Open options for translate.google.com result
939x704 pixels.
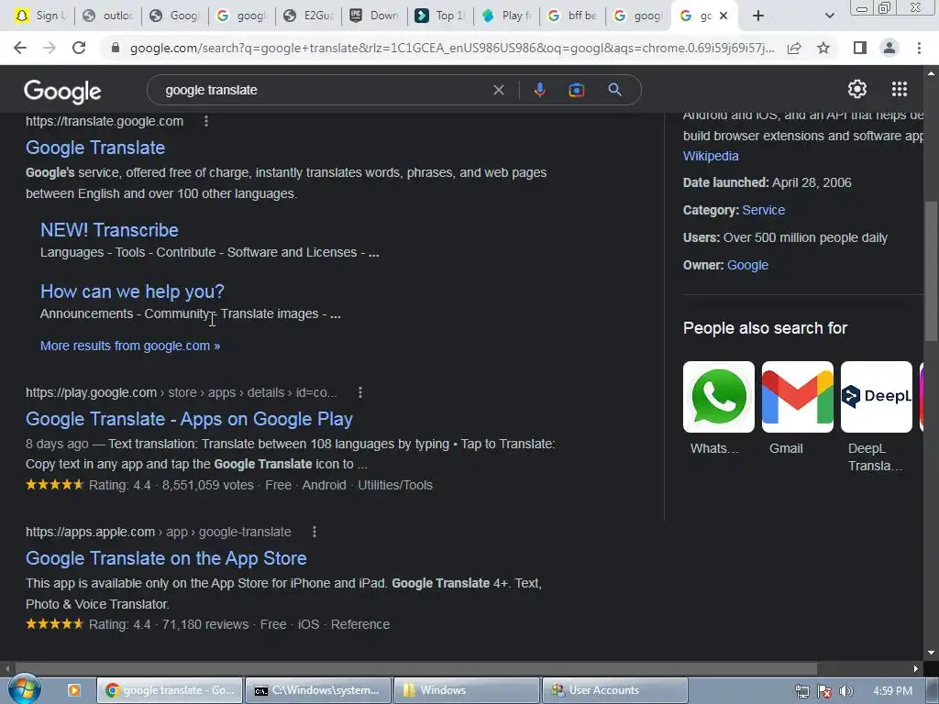click(206, 121)
